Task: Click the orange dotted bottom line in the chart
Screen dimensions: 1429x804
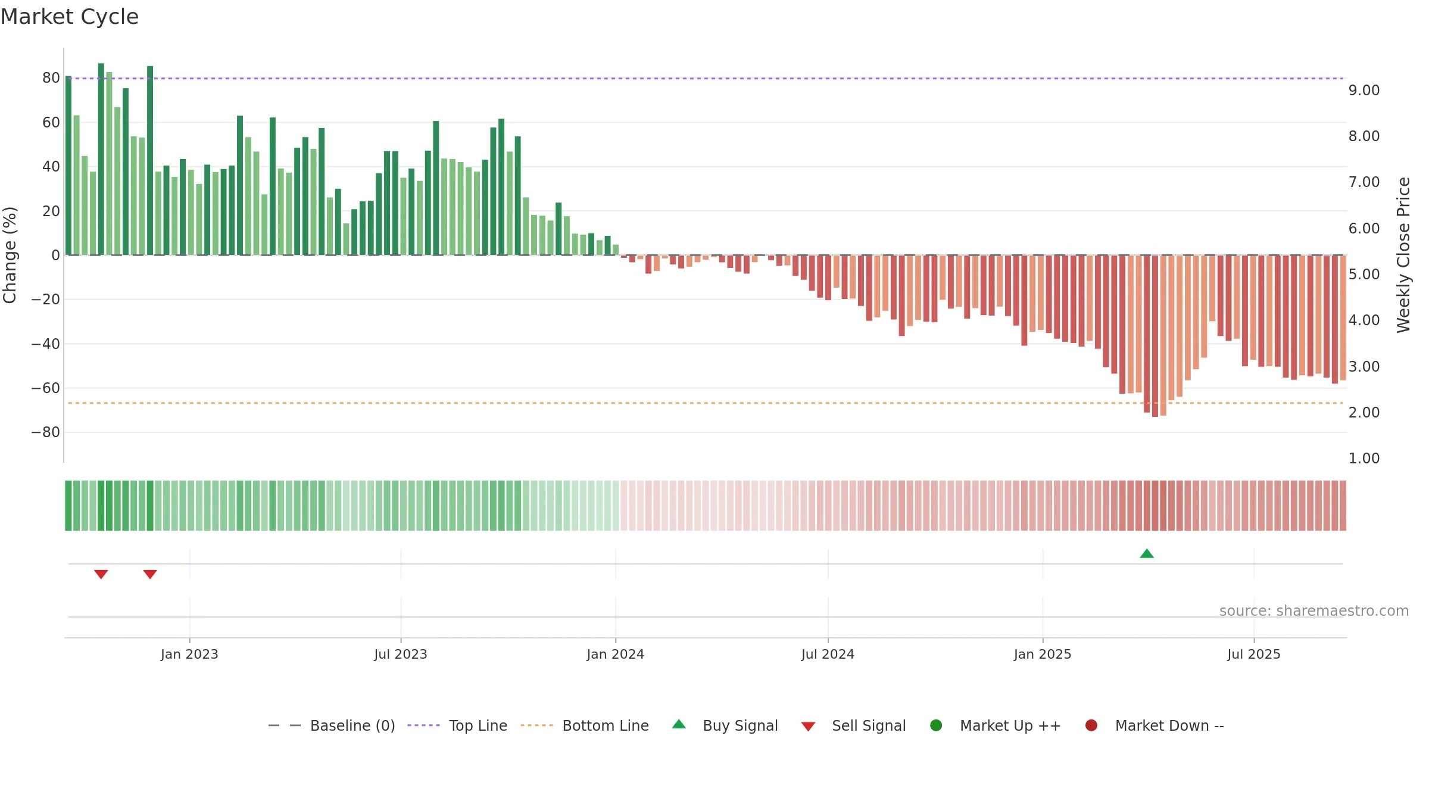Action: (x=706, y=403)
